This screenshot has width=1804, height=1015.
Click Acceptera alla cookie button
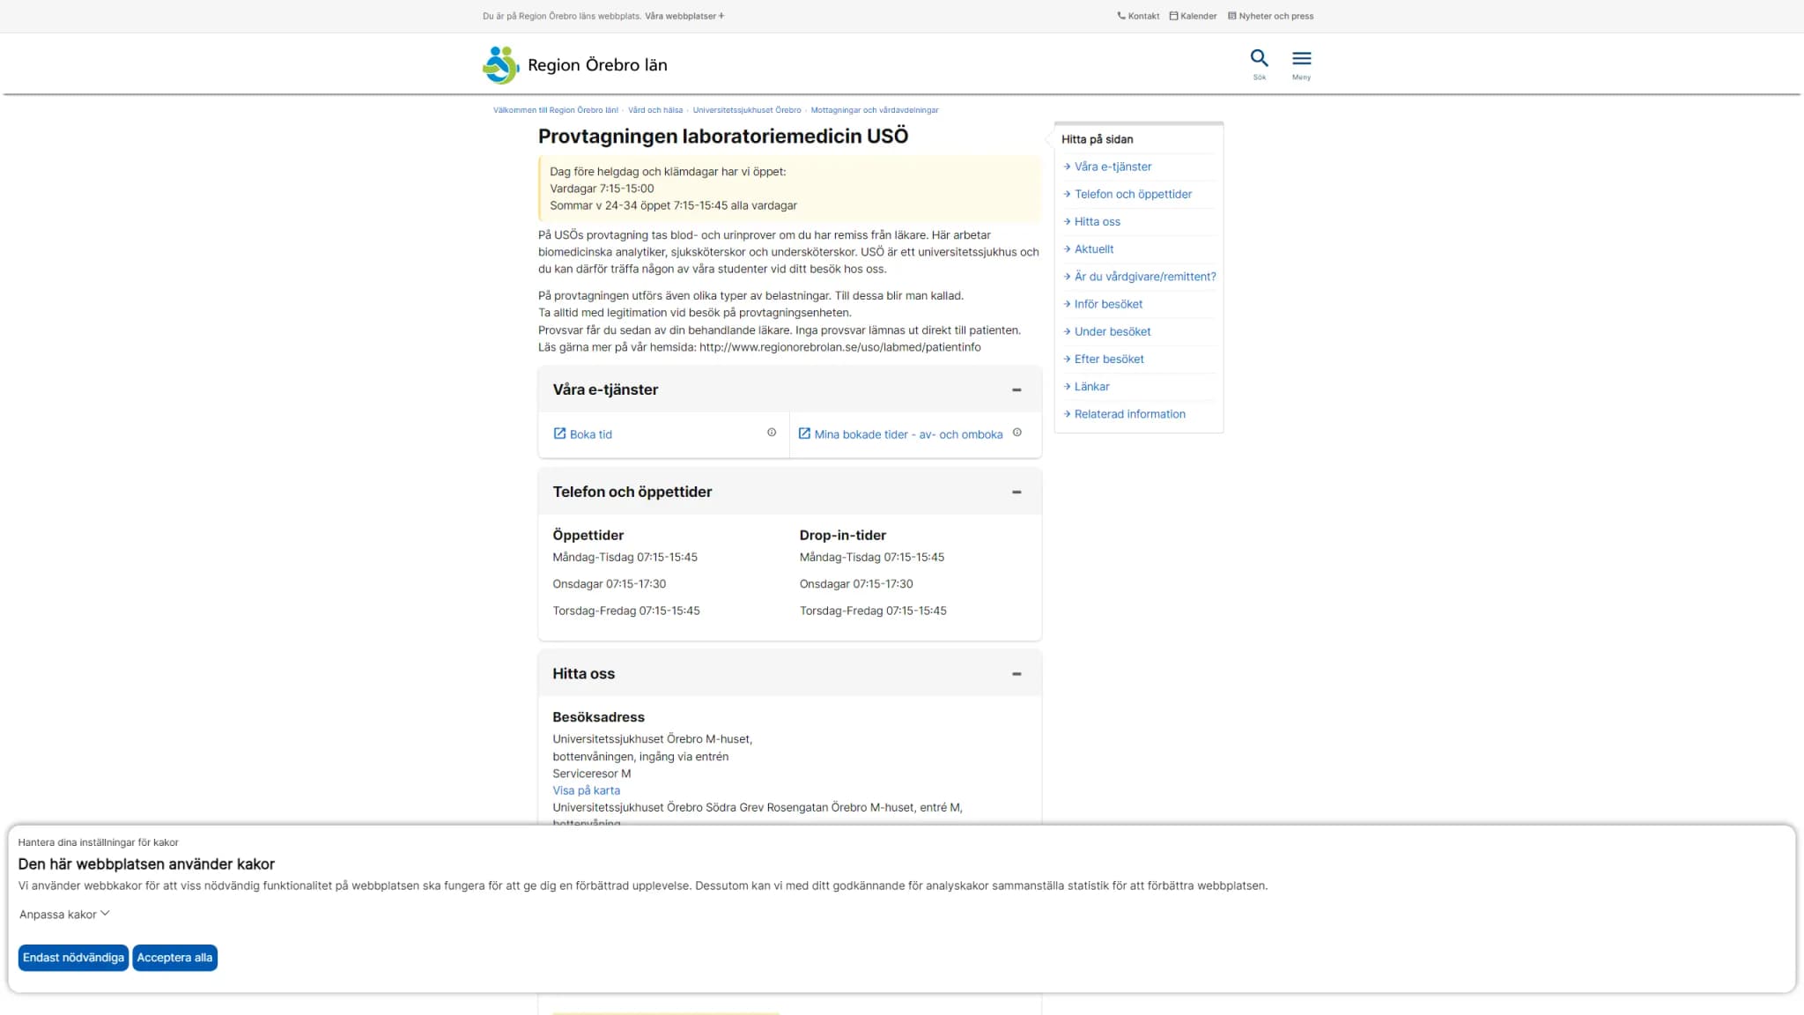click(x=174, y=958)
